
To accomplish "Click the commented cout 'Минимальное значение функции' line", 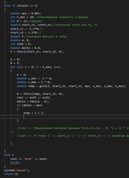I will click(73, 128).
